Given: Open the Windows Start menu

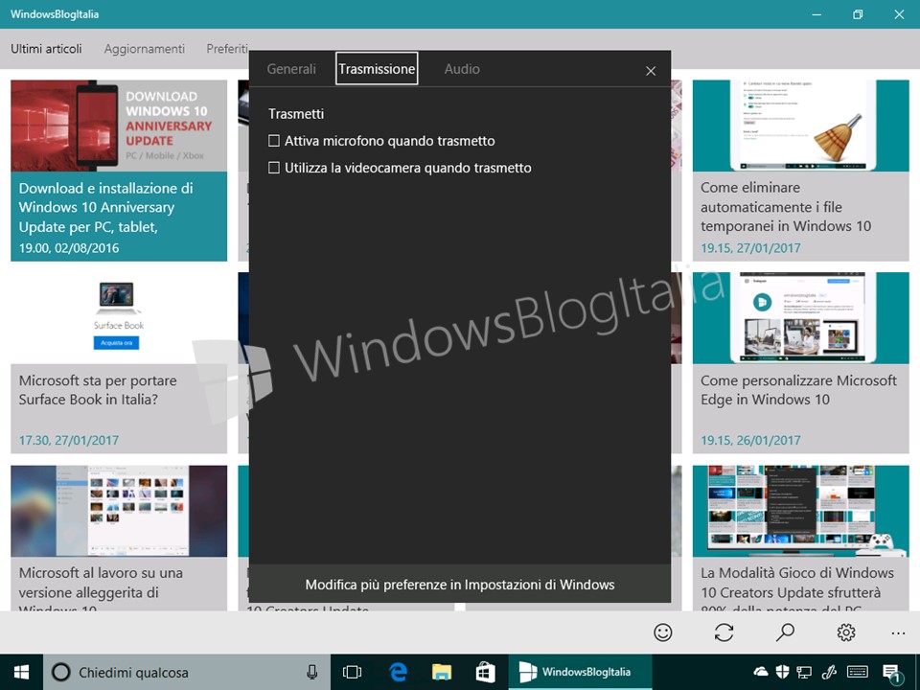Looking at the screenshot, I should [22, 672].
